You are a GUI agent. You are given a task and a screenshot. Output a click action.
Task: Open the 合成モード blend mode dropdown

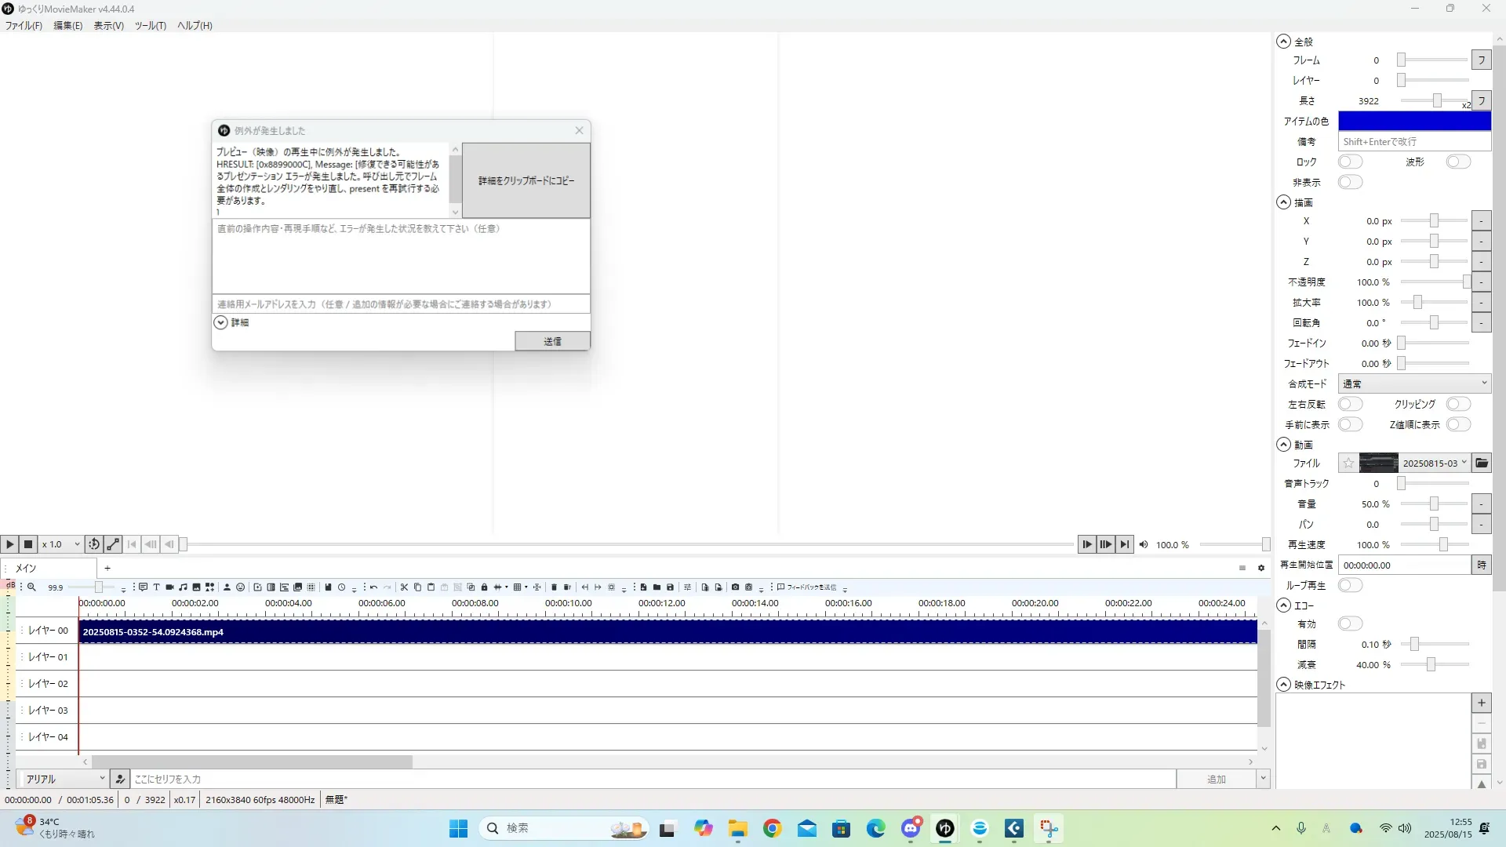[1413, 384]
